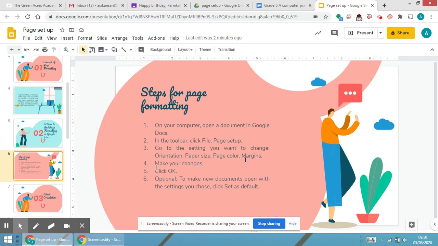Click the Screencastify pen drawing tool

tap(36, 225)
